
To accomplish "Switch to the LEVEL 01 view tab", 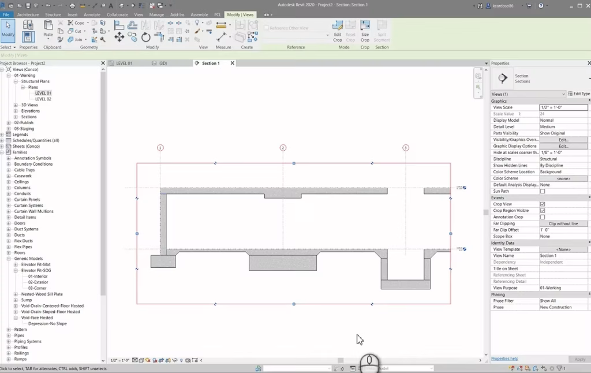I will 124,63.
